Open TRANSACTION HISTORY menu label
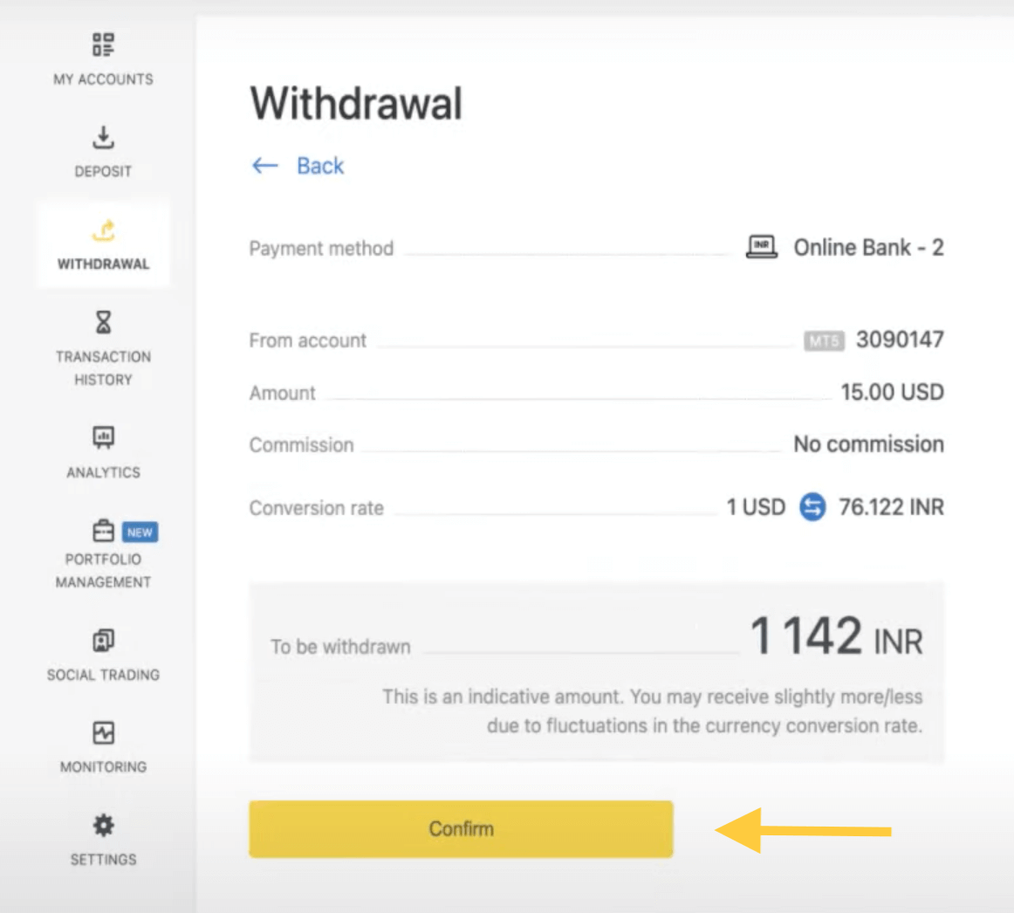Screen dimensions: 1014x913 click(103, 368)
